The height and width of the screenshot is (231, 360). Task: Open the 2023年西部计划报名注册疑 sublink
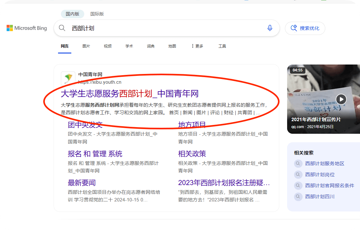tap(224, 183)
